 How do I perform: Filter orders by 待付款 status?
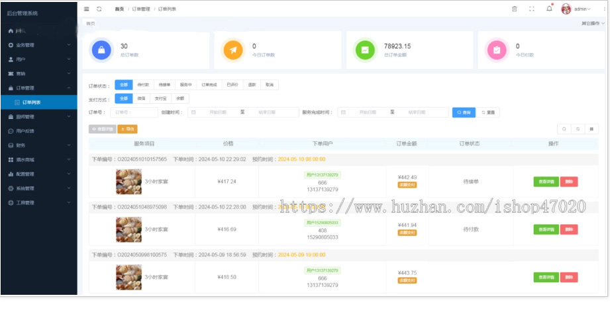click(x=143, y=85)
